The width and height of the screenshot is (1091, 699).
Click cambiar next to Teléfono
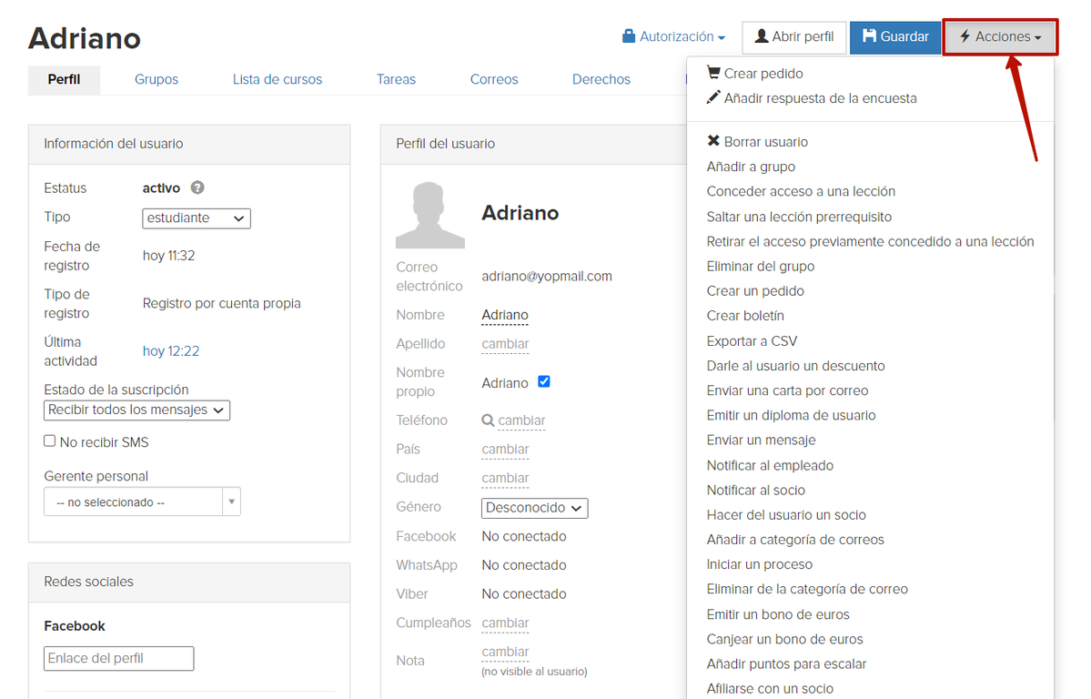pos(521,420)
